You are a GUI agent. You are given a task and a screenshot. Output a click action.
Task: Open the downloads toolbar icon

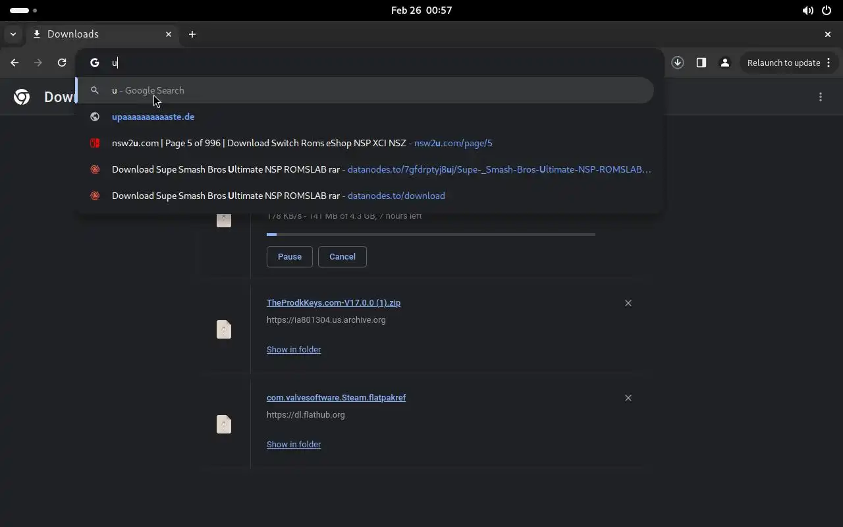[x=678, y=63]
